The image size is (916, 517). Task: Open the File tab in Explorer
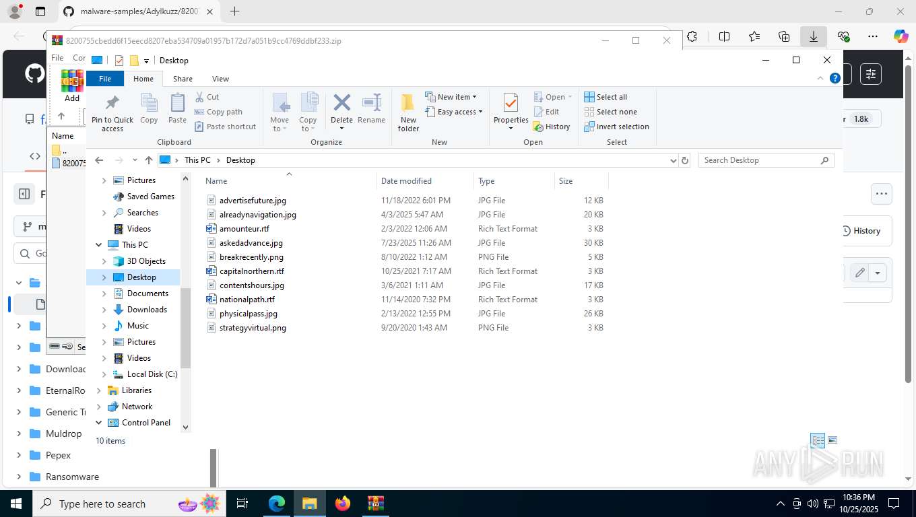(105, 79)
